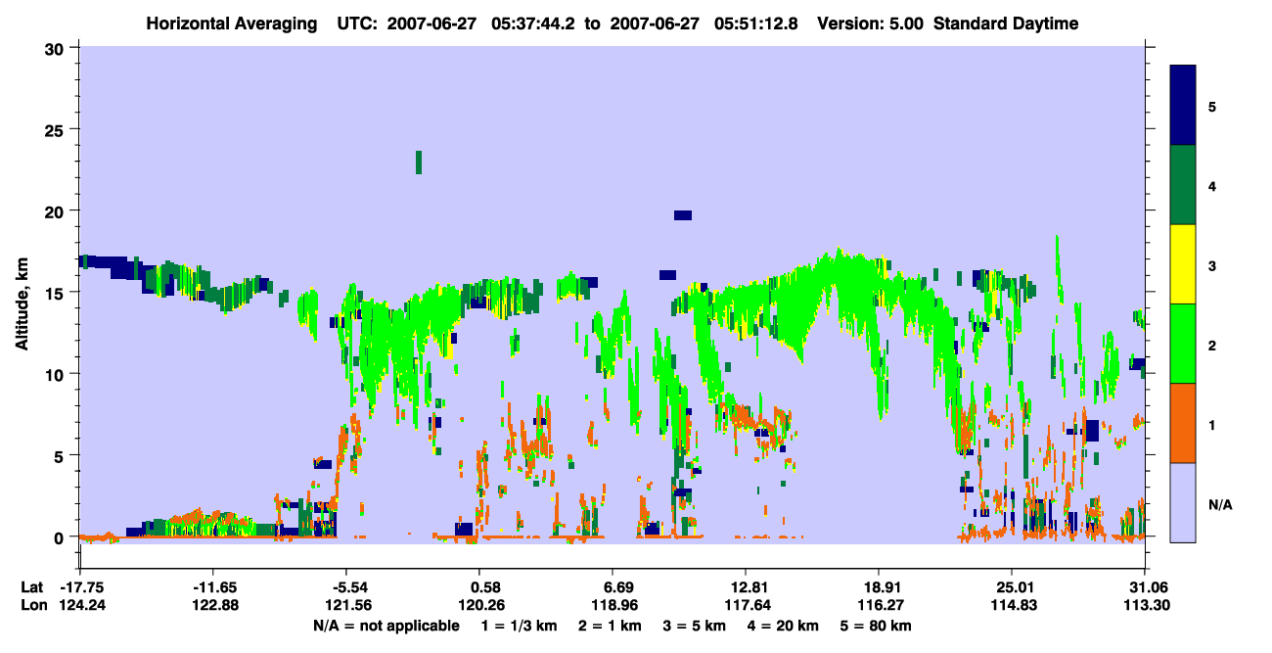This screenshot has height=653, width=1272.
Task: Click the dark green color bar segment 4
Action: [1183, 185]
